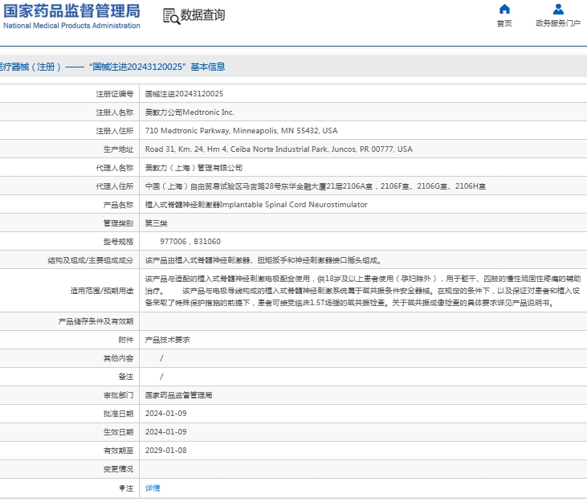Open the 政务服务门户 link
The height and width of the screenshot is (502, 587).
click(558, 23)
